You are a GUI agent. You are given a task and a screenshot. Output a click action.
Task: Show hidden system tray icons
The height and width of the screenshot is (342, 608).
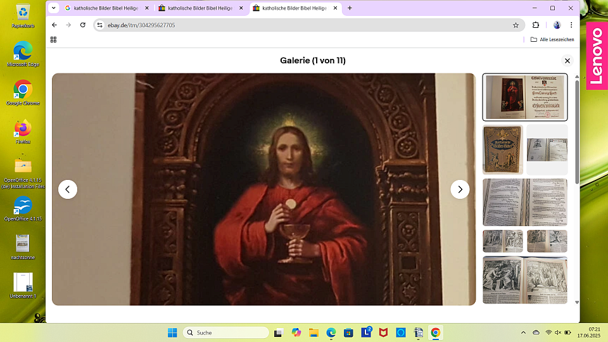[x=523, y=332]
